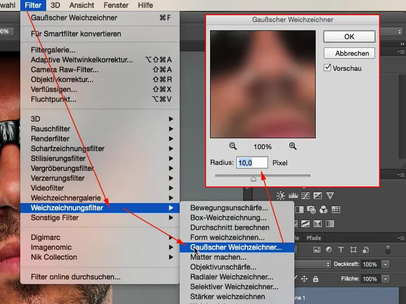Uncheck the Vorschau preview checkbox

click(x=327, y=68)
